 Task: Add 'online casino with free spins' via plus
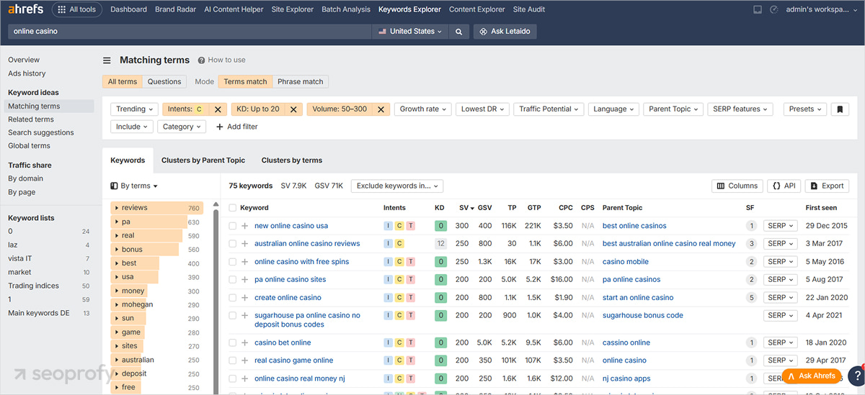pyautogui.click(x=245, y=262)
